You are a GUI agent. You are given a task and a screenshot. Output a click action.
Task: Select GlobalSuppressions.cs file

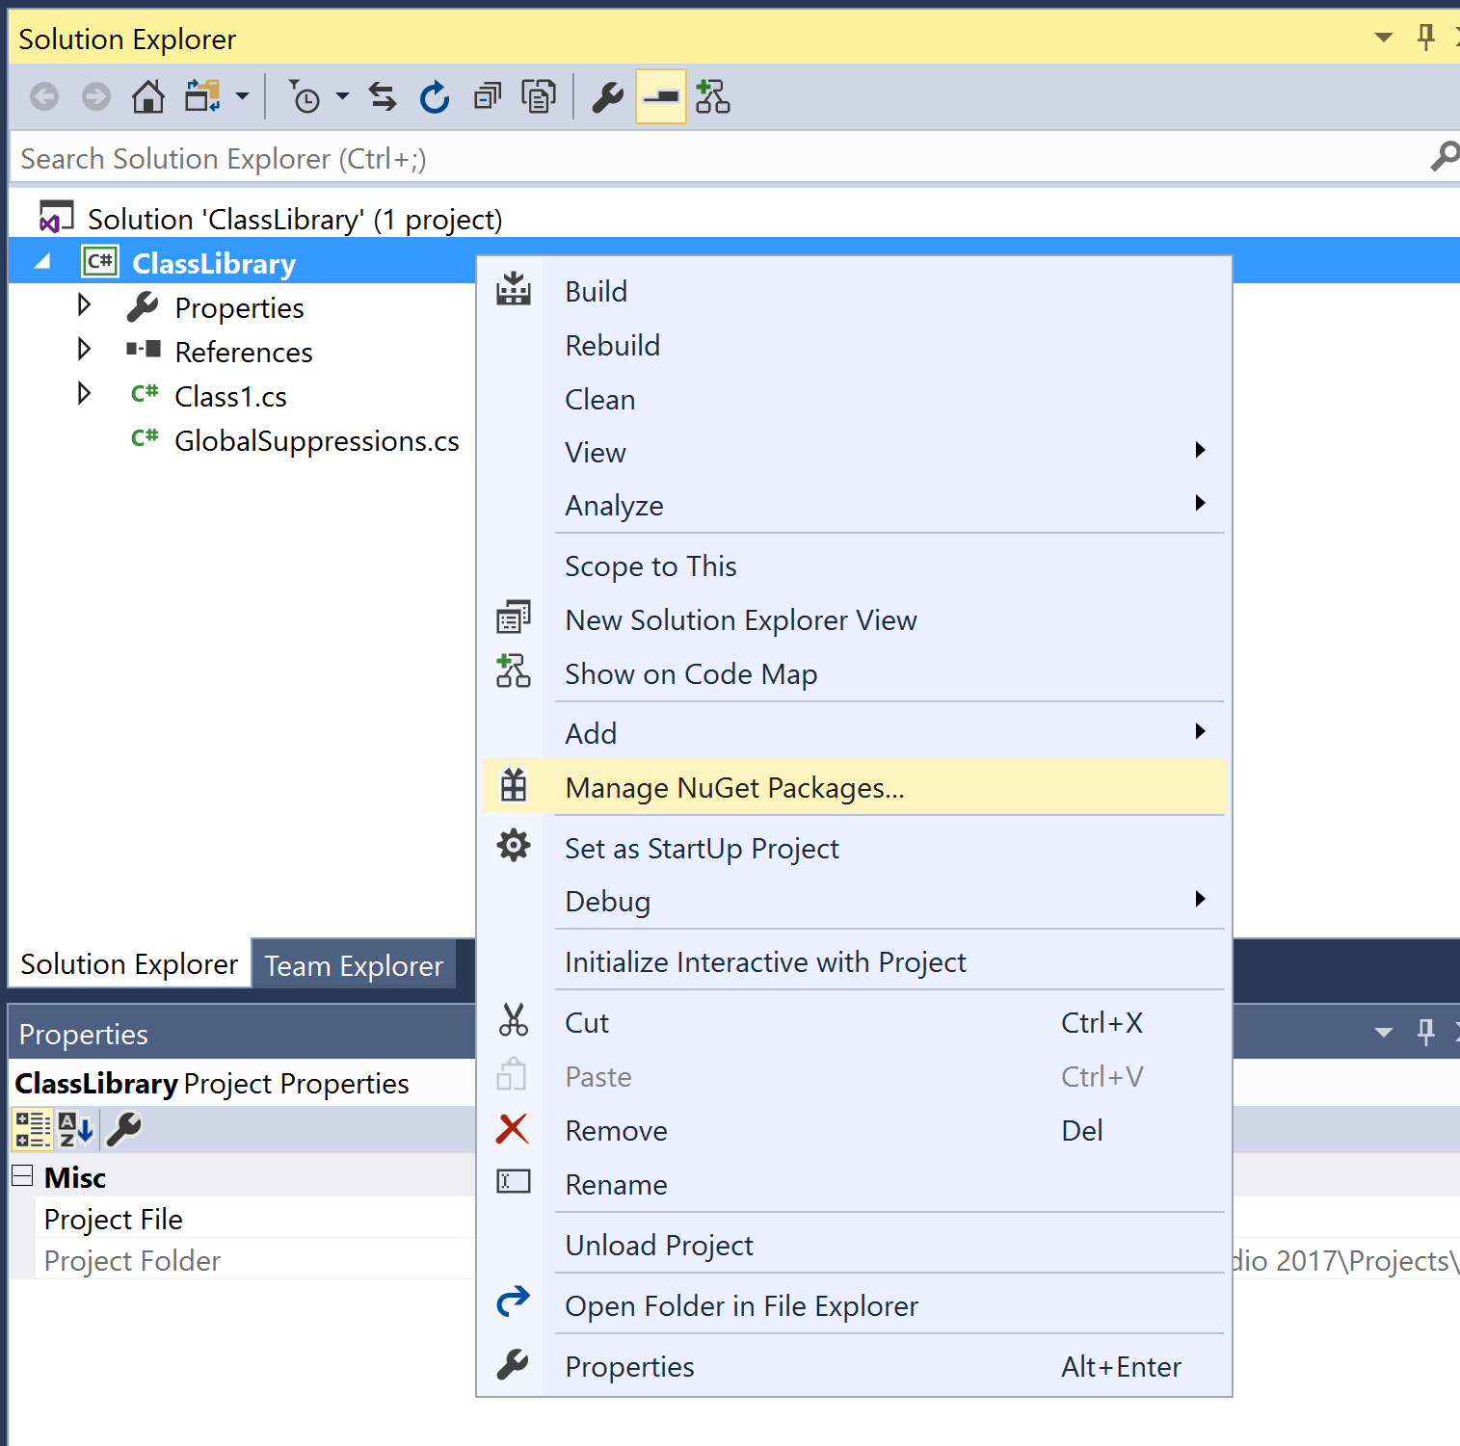pos(316,440)
